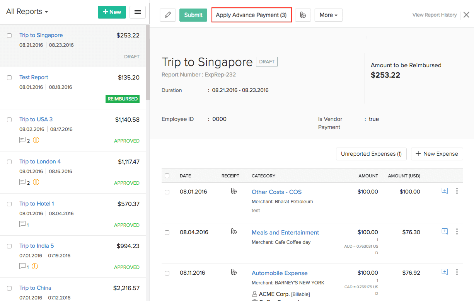Tick the select-all expenses header checkbox
The image size is (474, 301).
click(167, 176)
